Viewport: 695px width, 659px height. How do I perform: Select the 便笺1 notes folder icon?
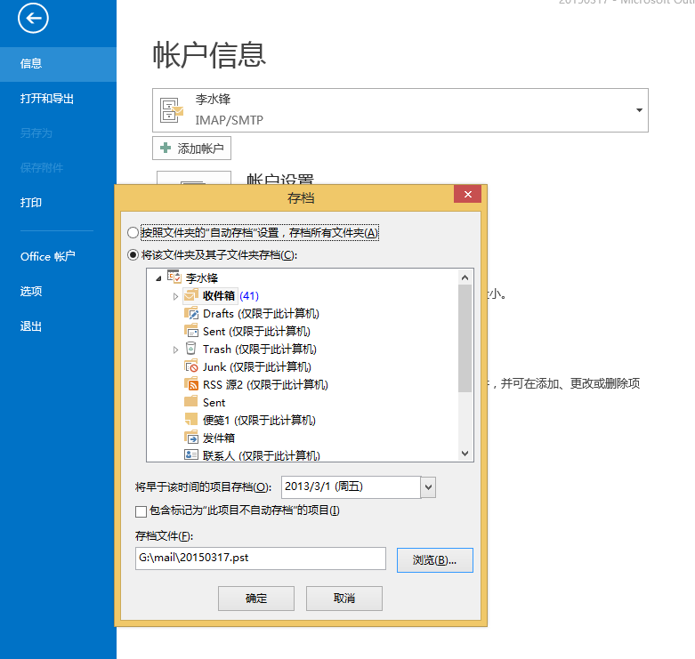pos(191,420)
